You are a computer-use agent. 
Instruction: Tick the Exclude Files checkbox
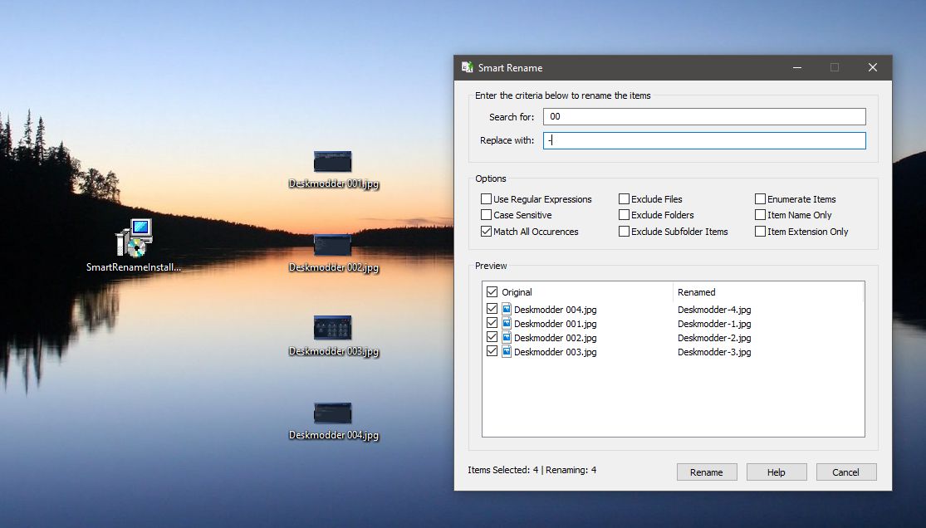click(624, 199)
